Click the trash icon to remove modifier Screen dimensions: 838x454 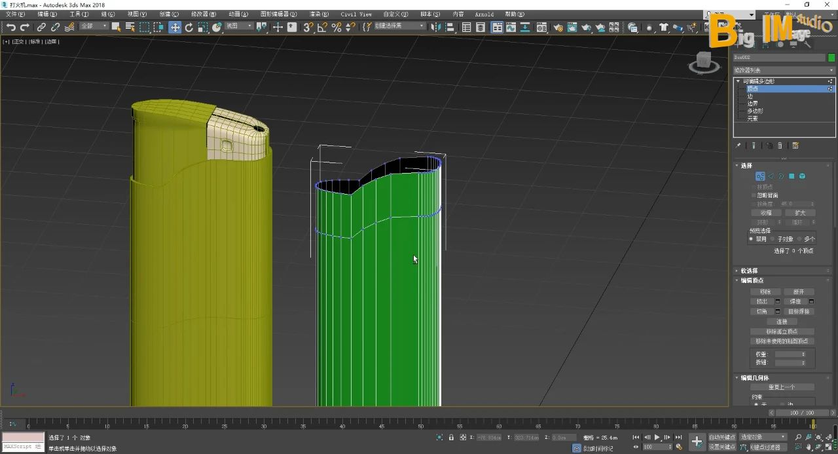[x=780, y=145]
